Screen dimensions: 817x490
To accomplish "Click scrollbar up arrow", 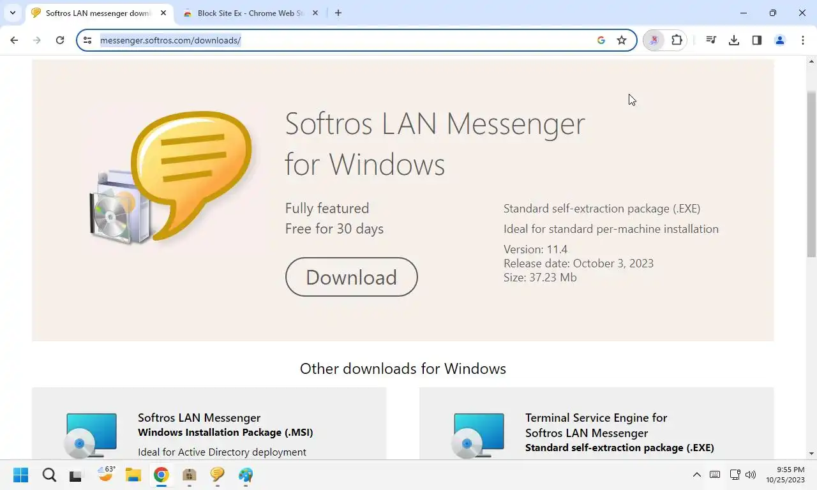I will (812, 61).
